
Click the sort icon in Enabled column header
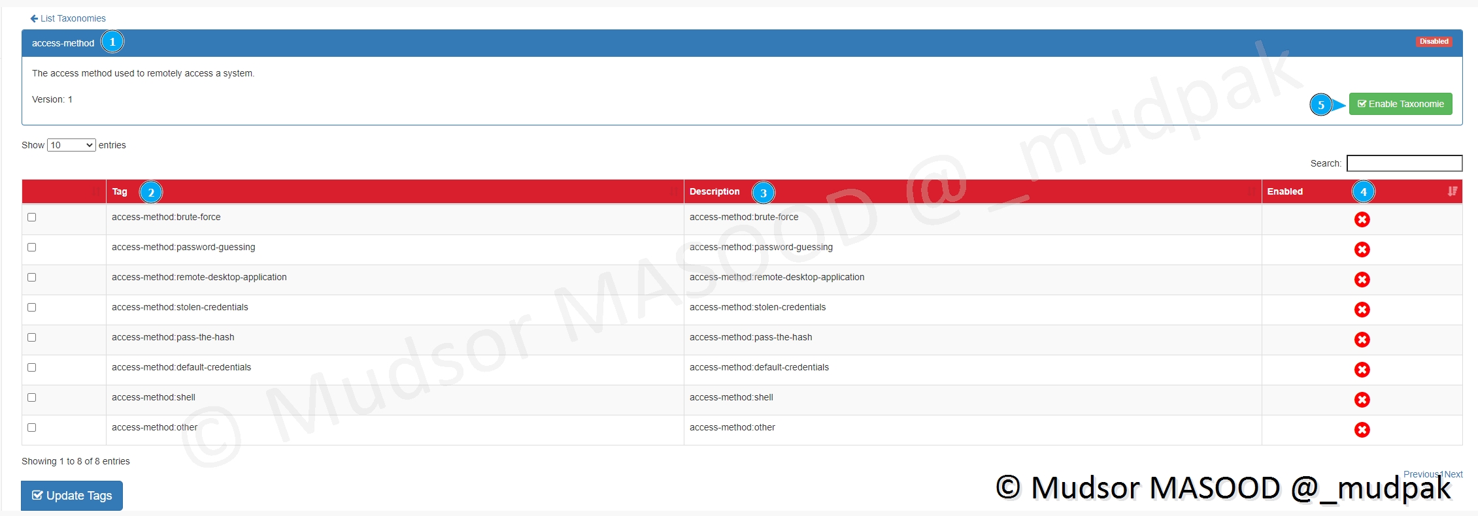pos(1452,191)
